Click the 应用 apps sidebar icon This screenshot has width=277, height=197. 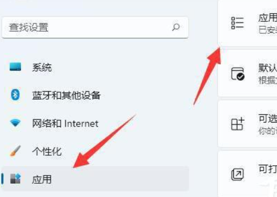click(15, 178)
